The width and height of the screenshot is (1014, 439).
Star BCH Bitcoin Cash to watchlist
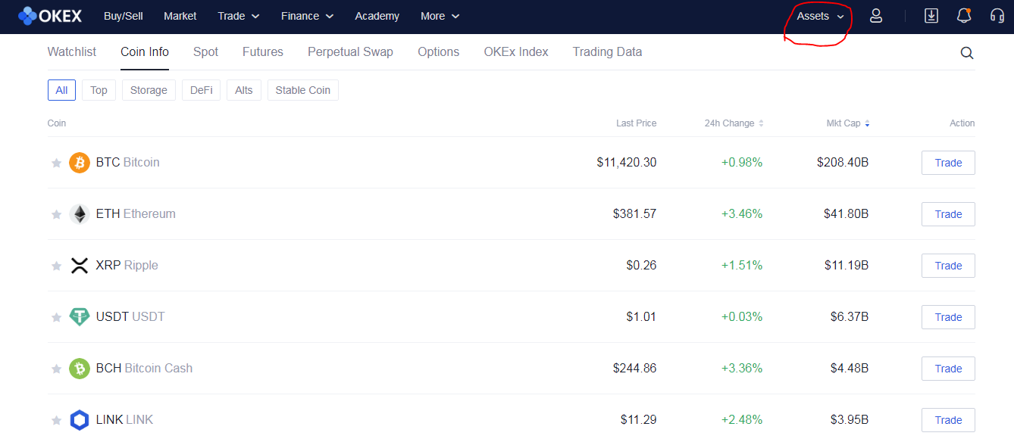56,369
